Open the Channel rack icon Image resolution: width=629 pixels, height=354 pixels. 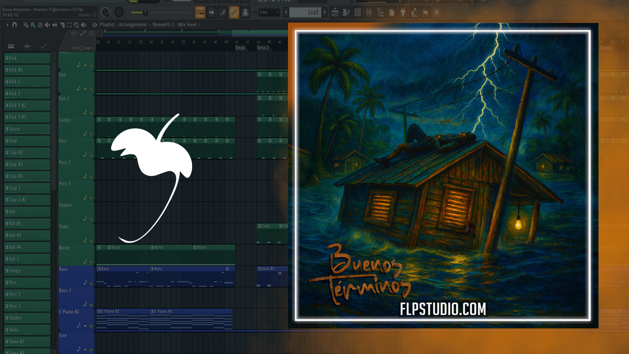(x=357, y=12)
